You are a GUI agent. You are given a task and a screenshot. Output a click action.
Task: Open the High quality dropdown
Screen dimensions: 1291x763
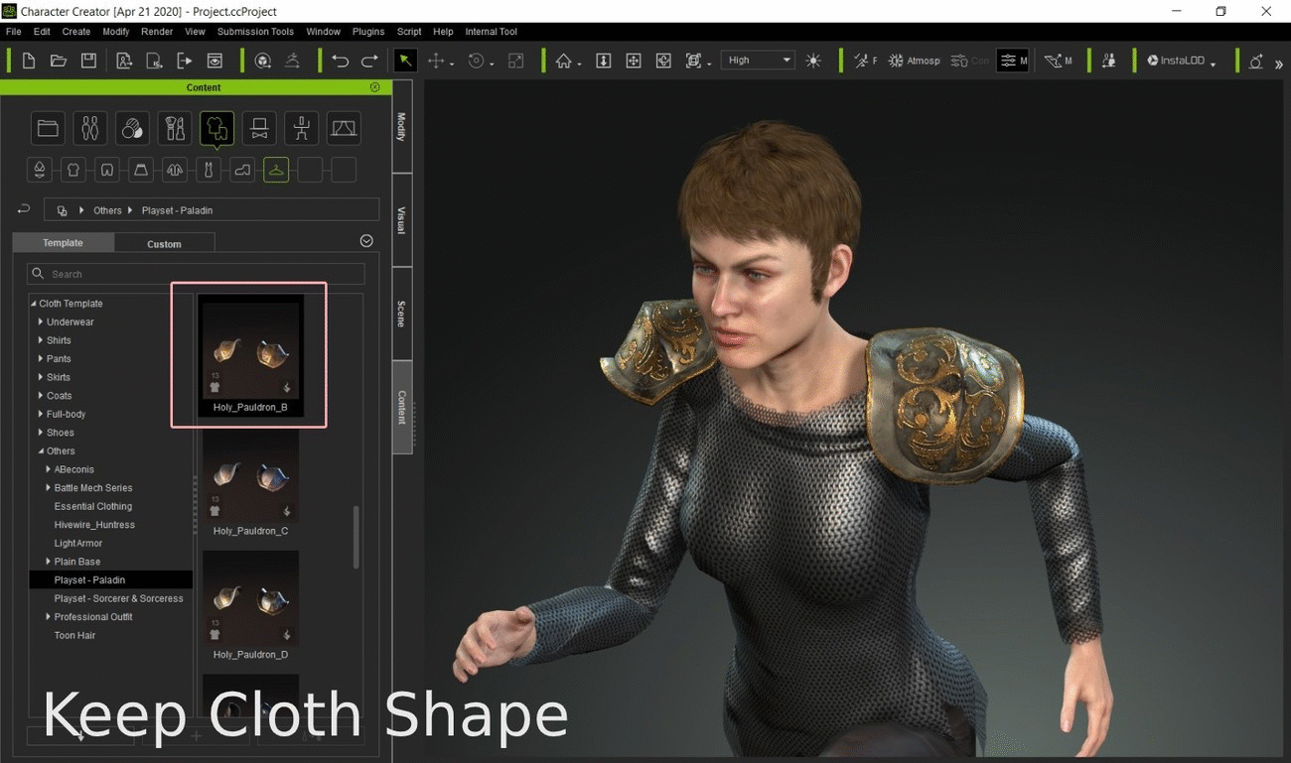[758, 61]
